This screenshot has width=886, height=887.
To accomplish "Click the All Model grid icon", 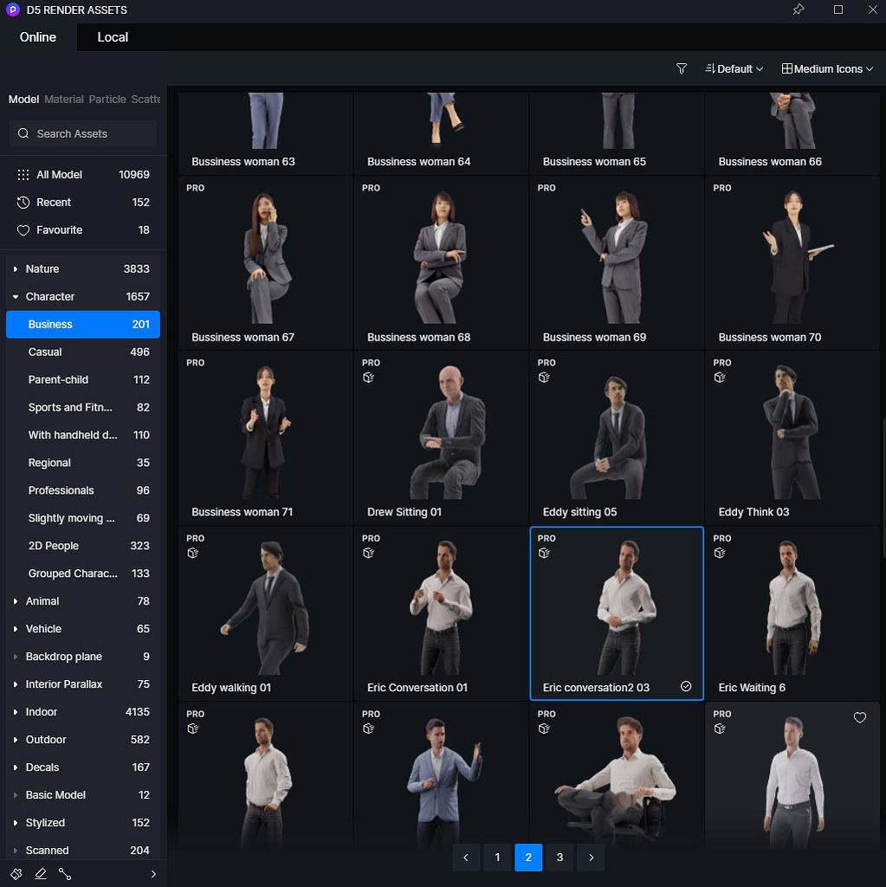I will tap(23, 174).
